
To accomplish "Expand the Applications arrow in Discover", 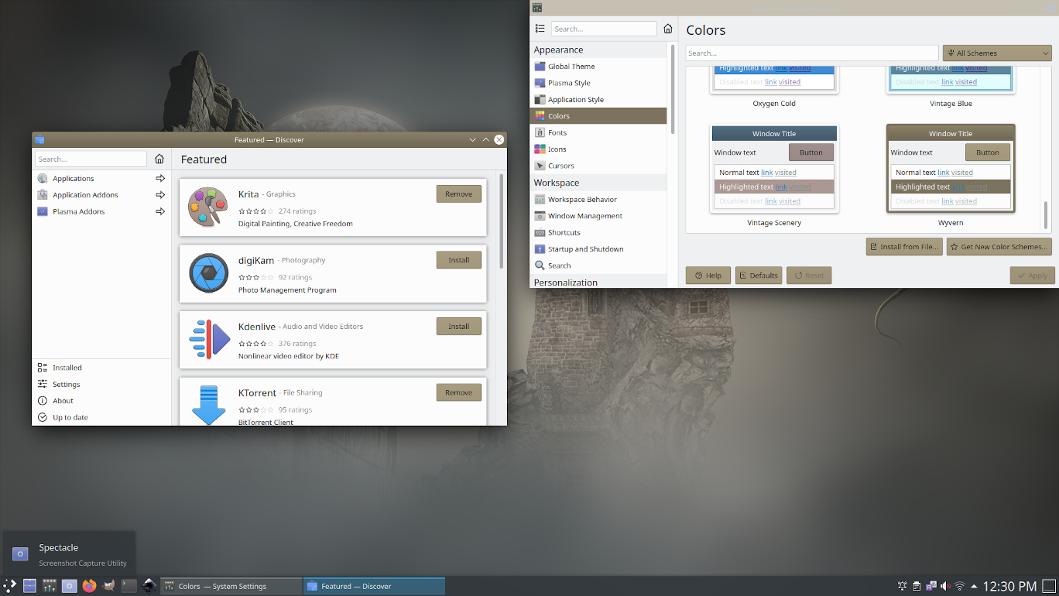I will click(160, 178).
